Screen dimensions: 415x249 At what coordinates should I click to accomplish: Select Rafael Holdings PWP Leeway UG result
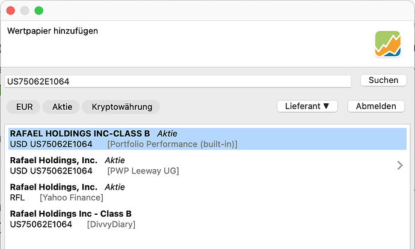click(x=207, y=166)
